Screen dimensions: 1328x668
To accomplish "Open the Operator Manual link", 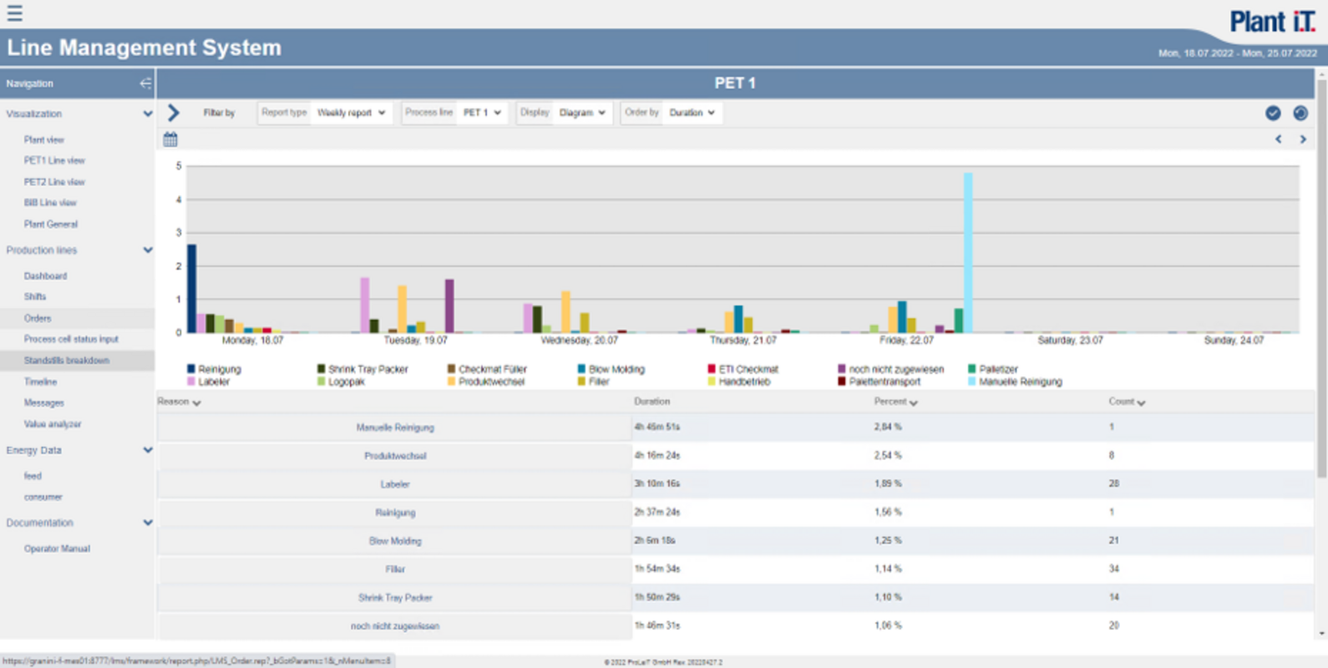I will [x=57, y=549].
